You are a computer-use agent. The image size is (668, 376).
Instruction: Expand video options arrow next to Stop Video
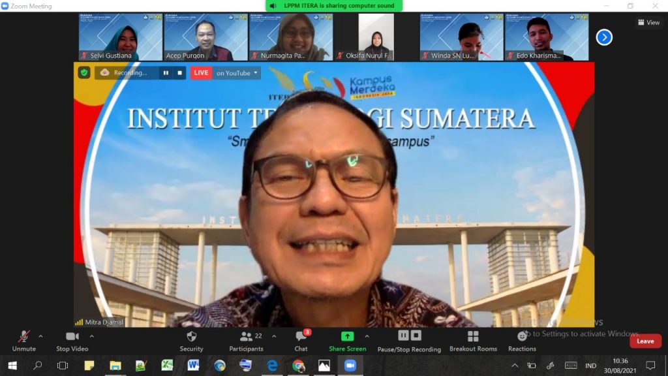[x=91, y=336]
